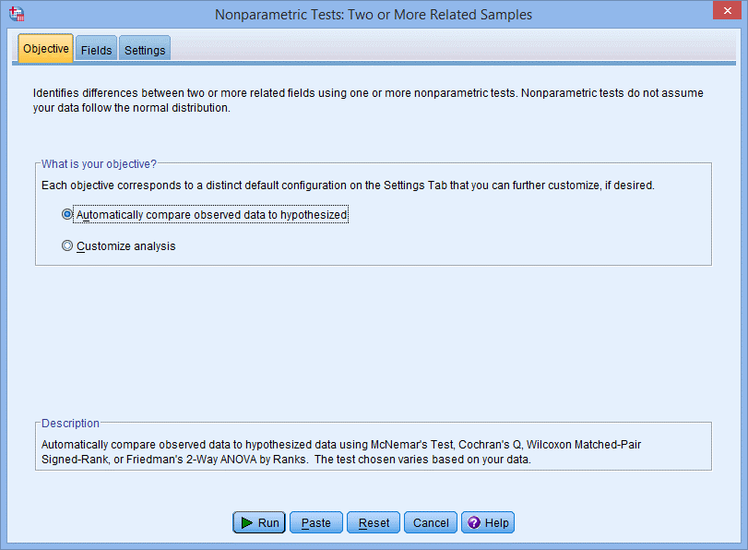Click the SPSS icon in title bar
This screenshot has width=748, height=550.
pos(17,14)
